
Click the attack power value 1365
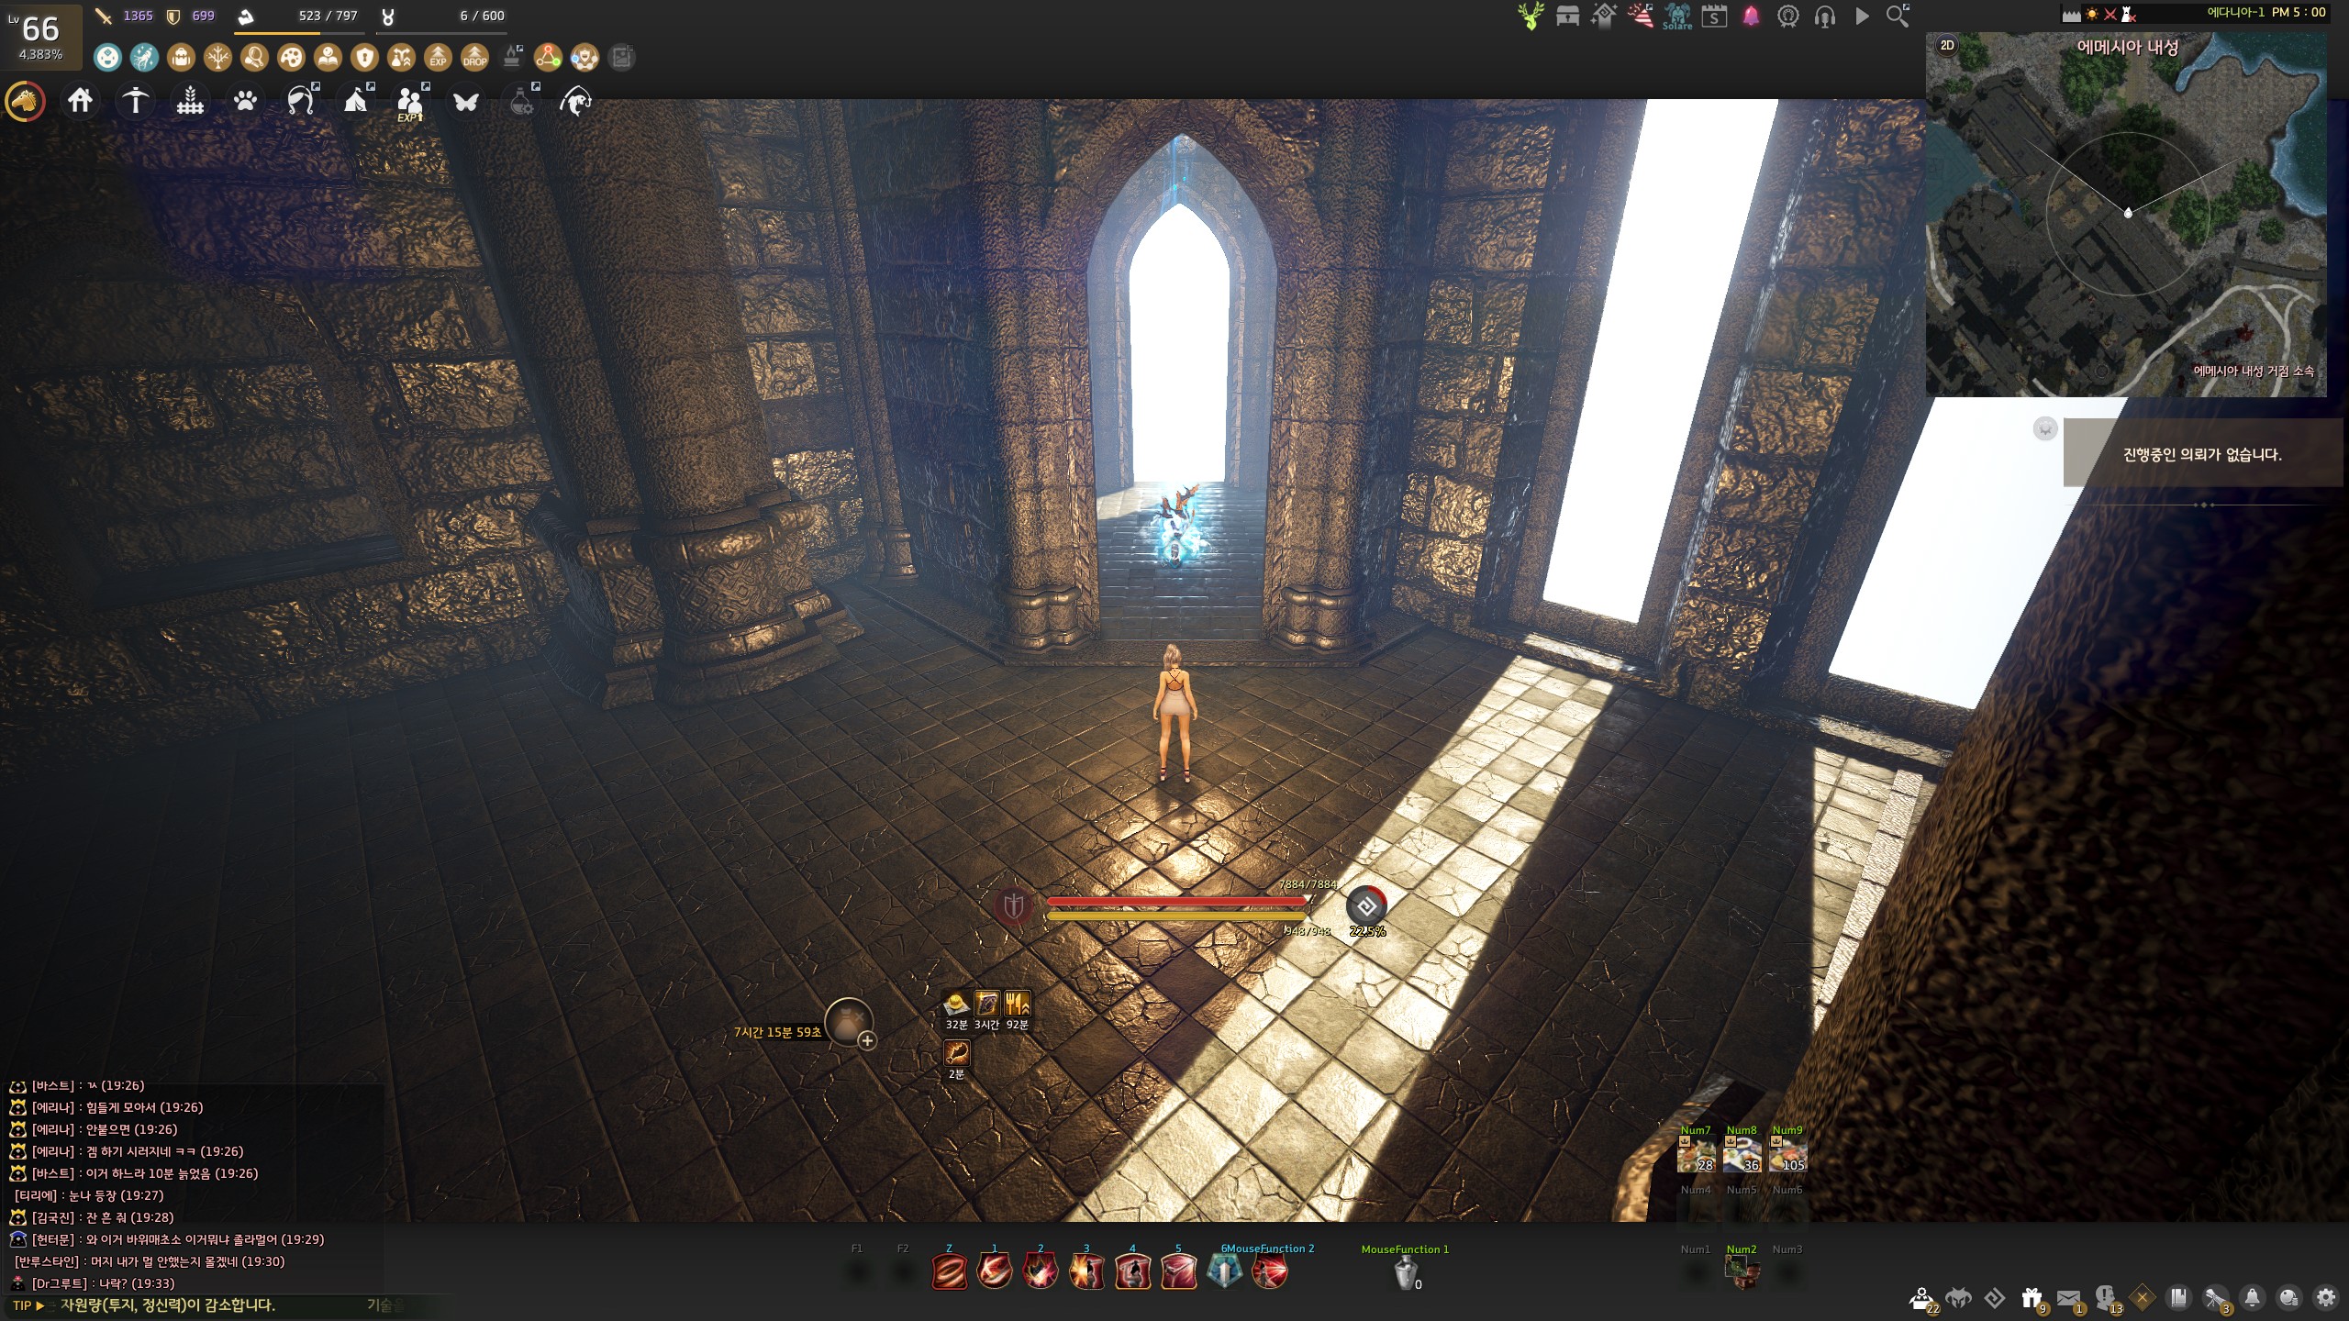point(138,16)
